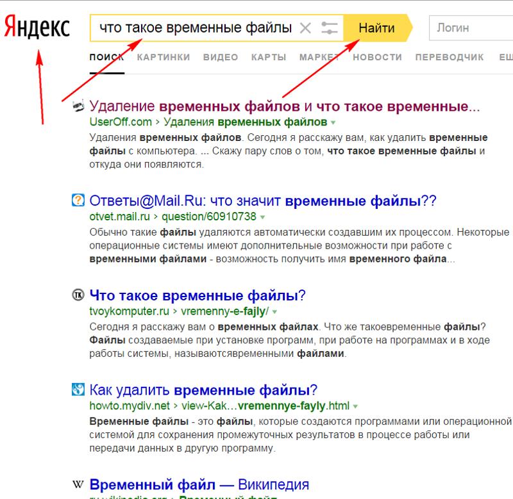Open the question/60910738 breadcrumb
Viewport: 513px width, 499px height.
click(209, 217)
